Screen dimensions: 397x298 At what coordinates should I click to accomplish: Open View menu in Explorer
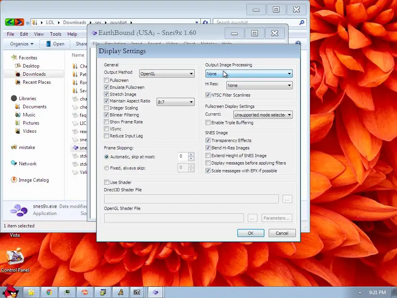point(39,34)
